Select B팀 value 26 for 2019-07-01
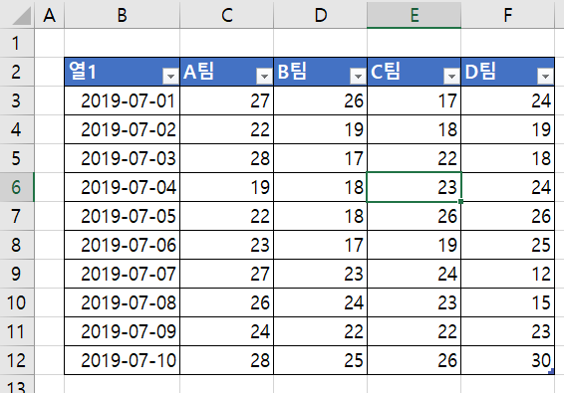The height and width of the screenshot is (393, 564). pos(320,100)
